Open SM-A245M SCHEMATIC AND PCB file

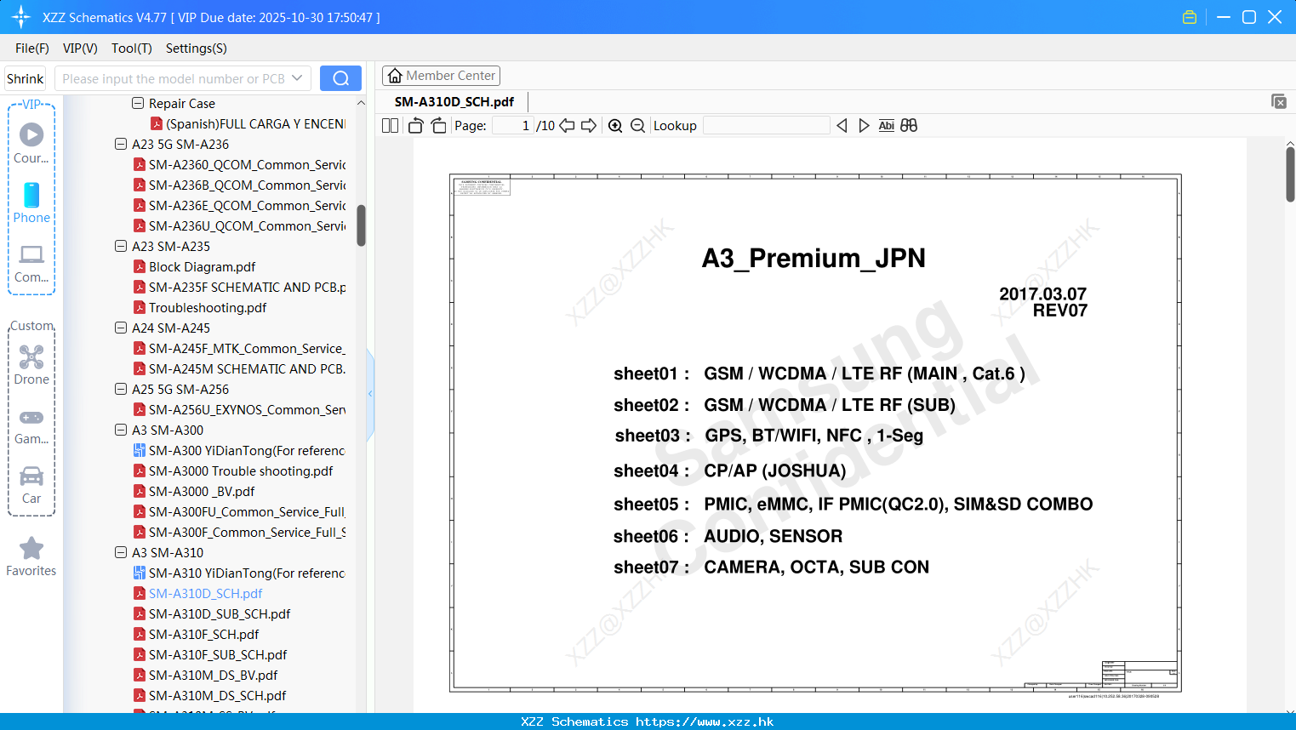(x=240, y=368)
